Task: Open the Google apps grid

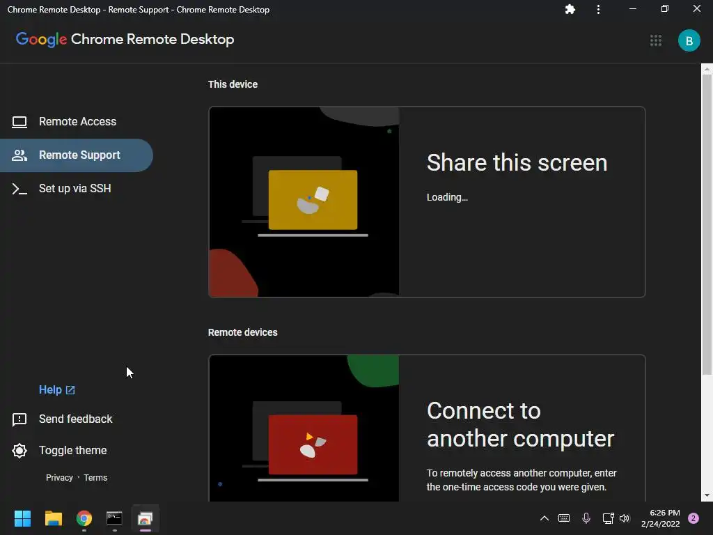Action: (x=656, y=40)
